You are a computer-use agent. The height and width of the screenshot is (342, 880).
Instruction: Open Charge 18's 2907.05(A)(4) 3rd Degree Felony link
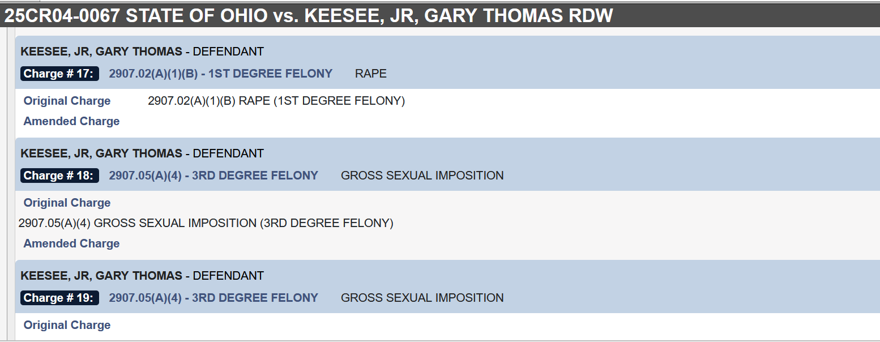213,176
